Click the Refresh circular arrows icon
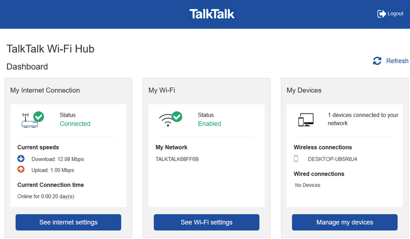The height and width of the screenshot is (239, 410). (377, 61)
